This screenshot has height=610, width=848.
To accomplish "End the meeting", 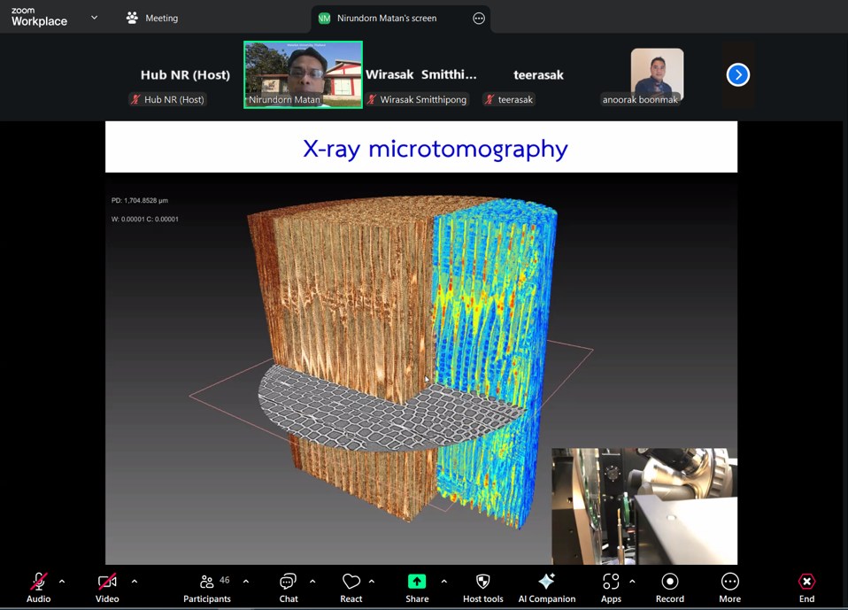I will coord(806,587).
